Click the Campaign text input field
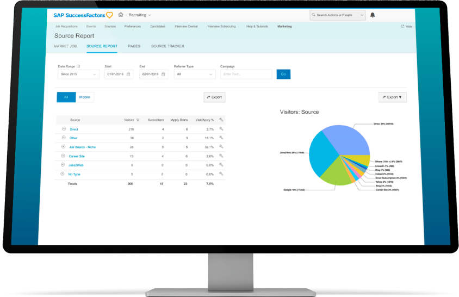The image size is (459, 297). [246, 74]
